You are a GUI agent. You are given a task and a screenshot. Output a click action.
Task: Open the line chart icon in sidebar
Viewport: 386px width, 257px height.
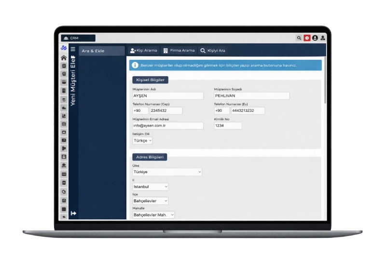point(64,157)
